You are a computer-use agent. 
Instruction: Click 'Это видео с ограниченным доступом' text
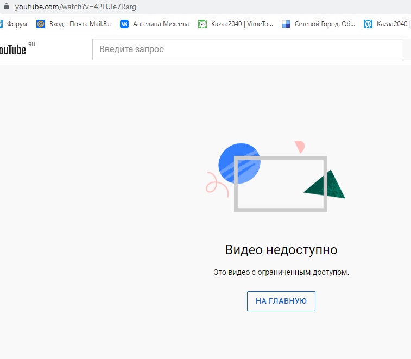pos(281,272)
